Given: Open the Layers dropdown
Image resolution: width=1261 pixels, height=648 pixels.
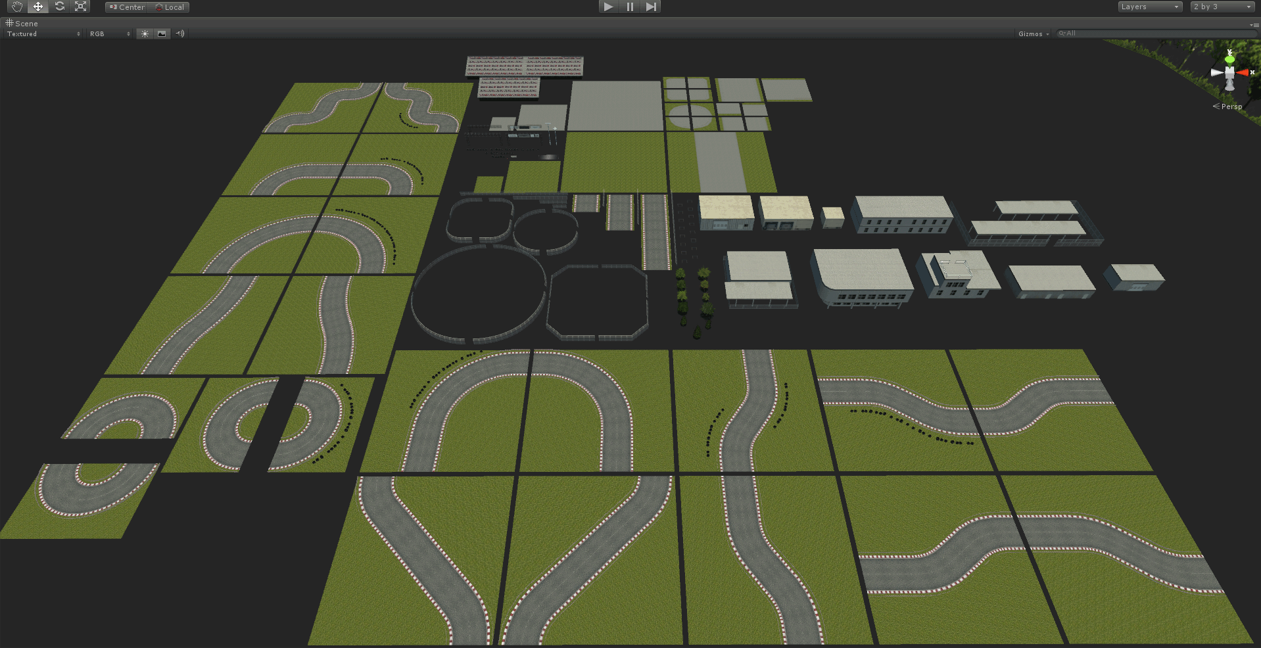Looking at the screenshot, I should point(1149,7).
